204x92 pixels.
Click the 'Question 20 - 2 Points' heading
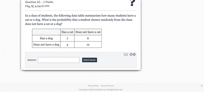click(39, 2)
